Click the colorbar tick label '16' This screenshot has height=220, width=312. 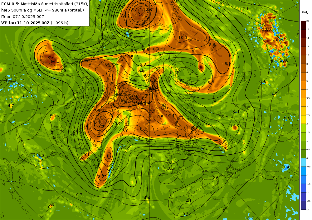click(308, 30)
